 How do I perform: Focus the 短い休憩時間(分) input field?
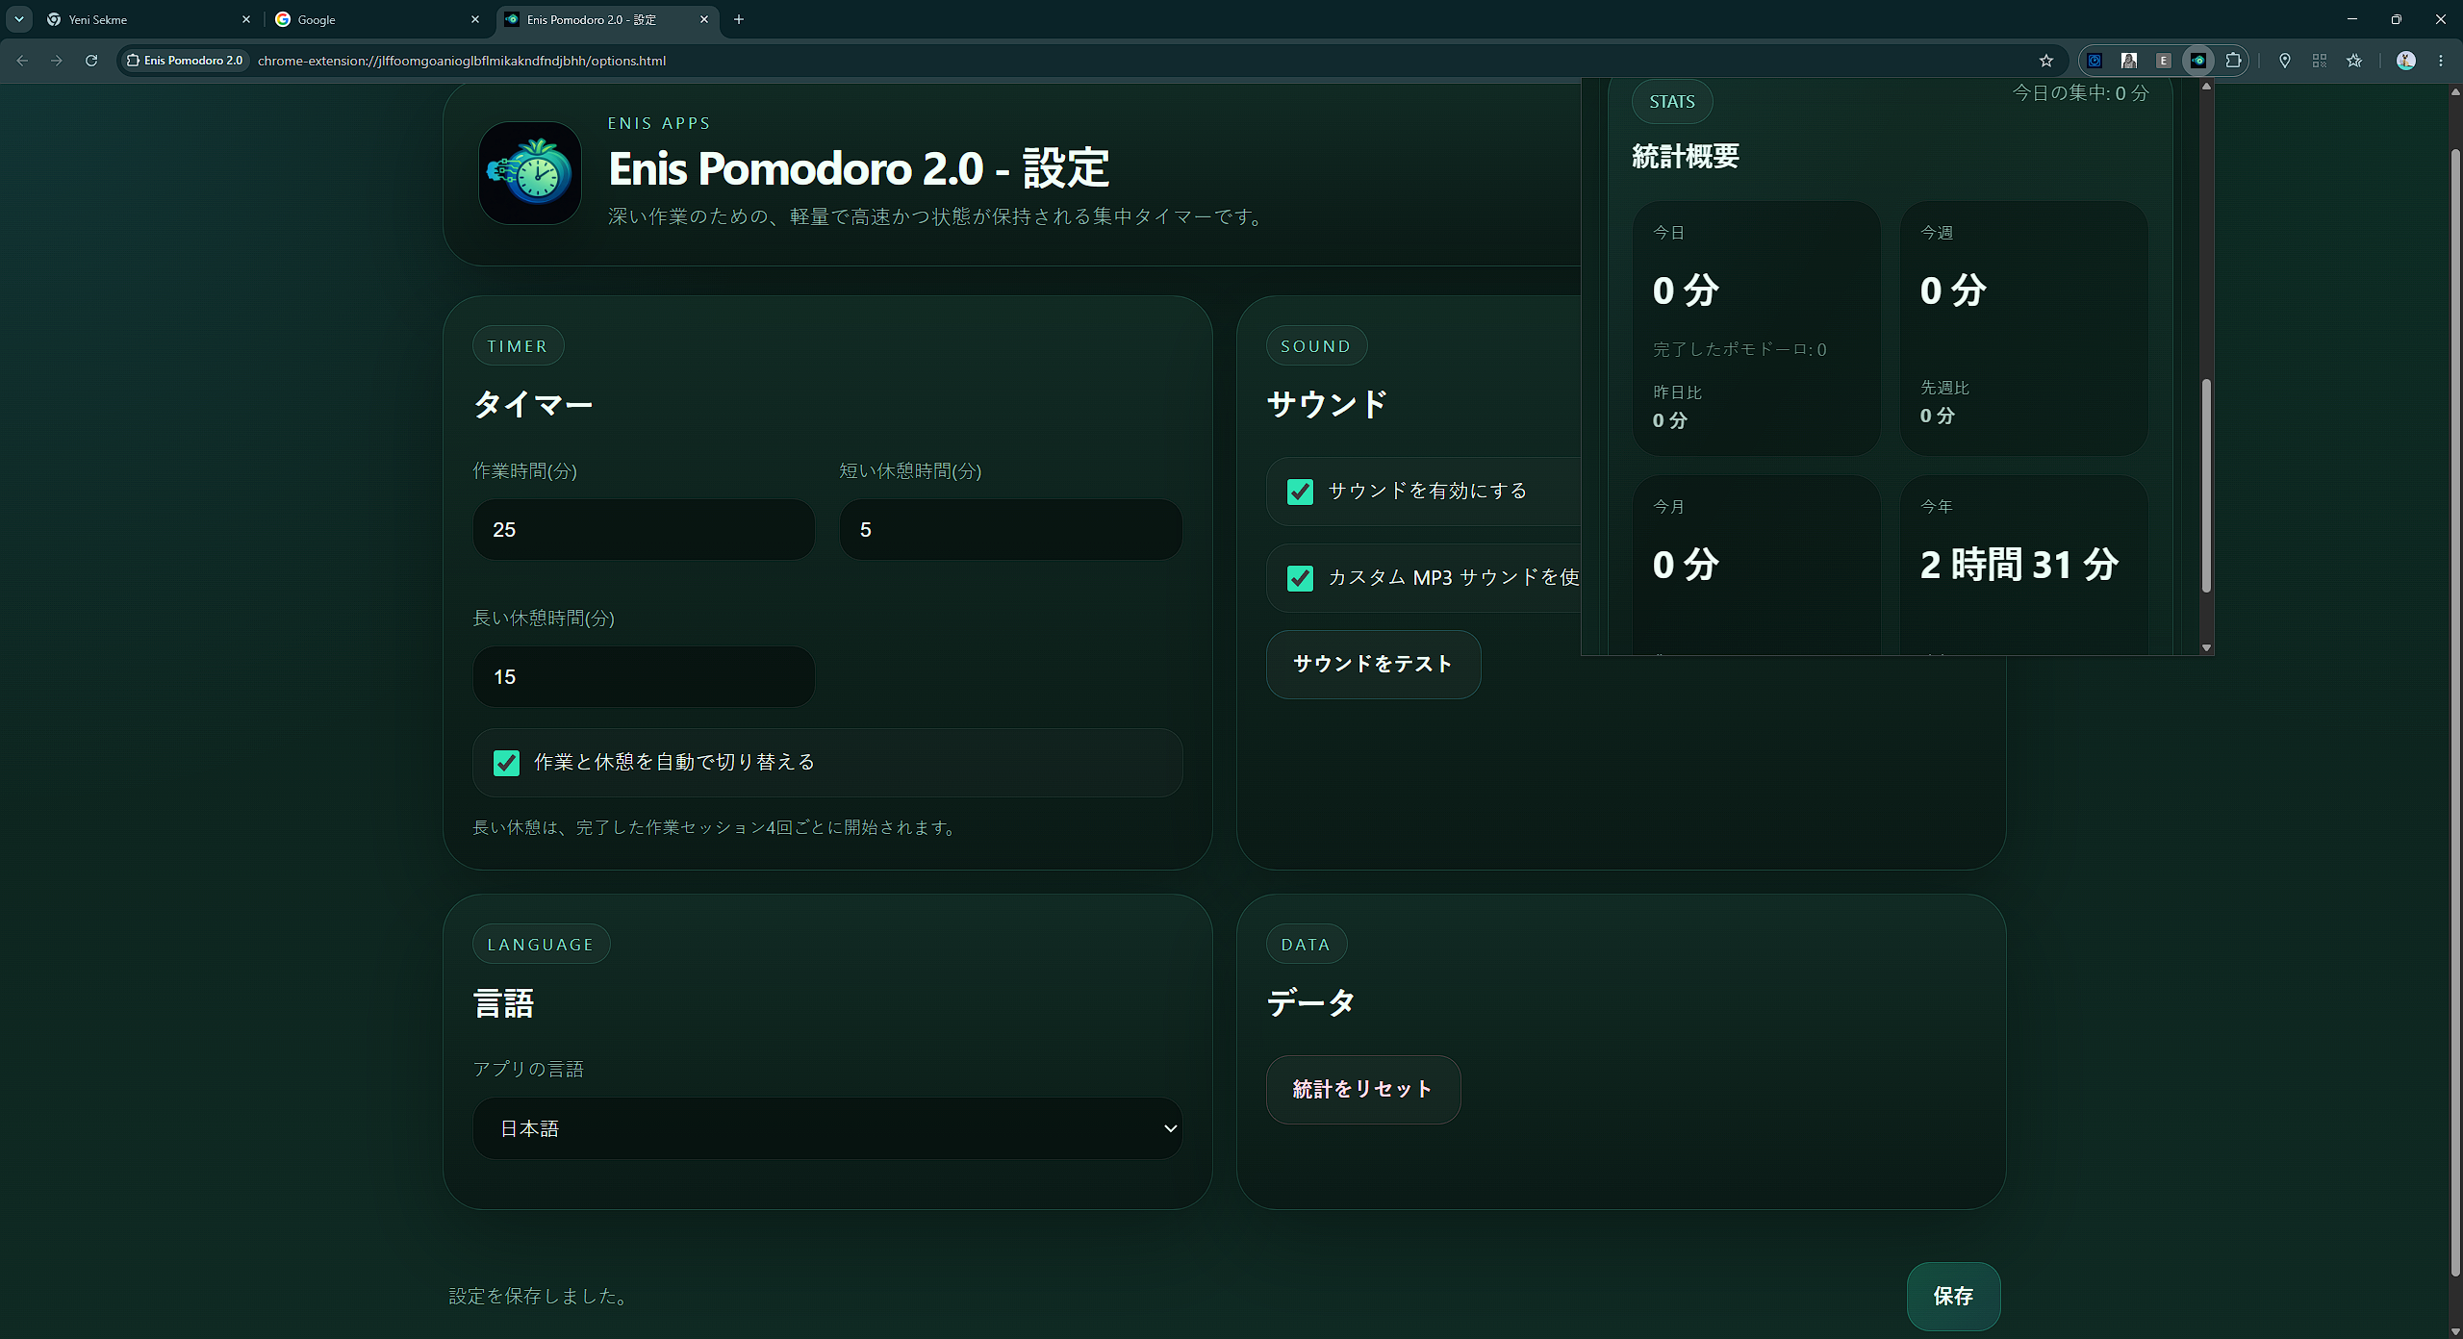pyautogui.click(x=1010, y=529)
